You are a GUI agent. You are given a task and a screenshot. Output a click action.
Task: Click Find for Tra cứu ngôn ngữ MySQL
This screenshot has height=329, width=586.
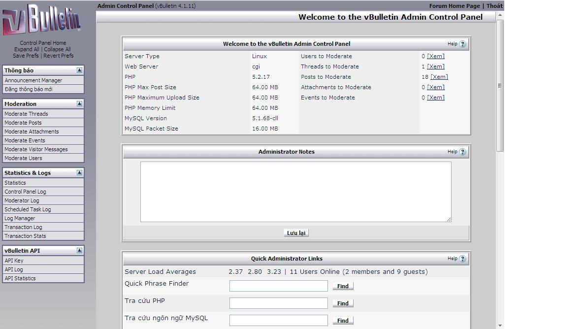343,321
